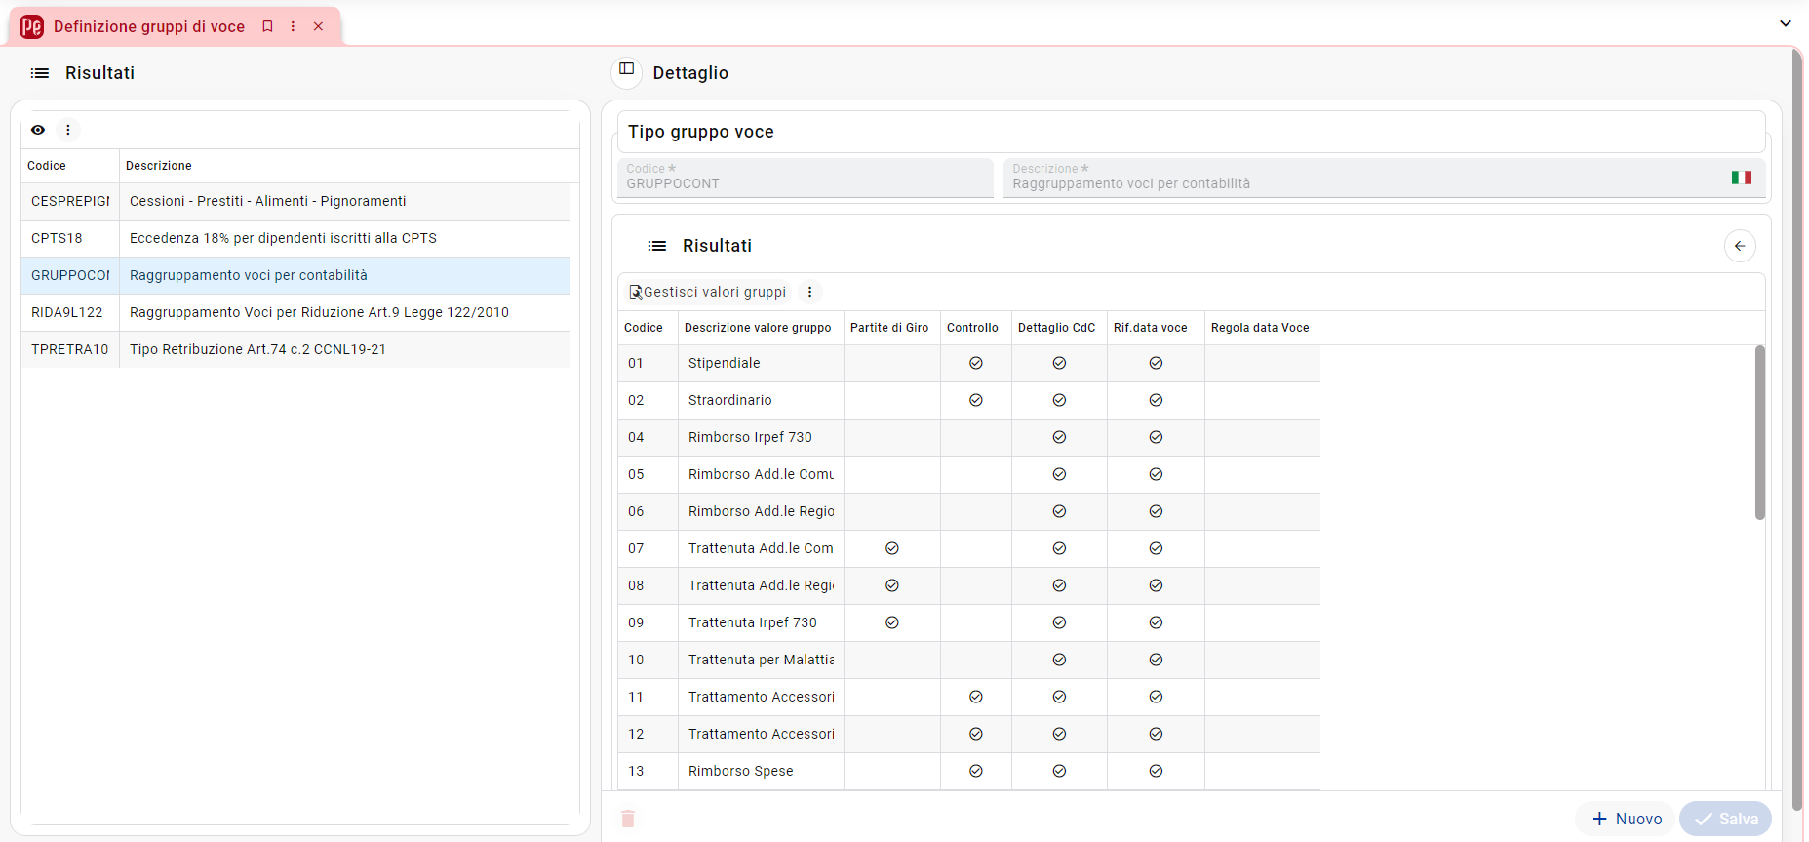This screenshot has width=1809, height=842.
Task: Click the inner table vertical scrollbar
Action: pyautogui.click(x=1760, y=432)
